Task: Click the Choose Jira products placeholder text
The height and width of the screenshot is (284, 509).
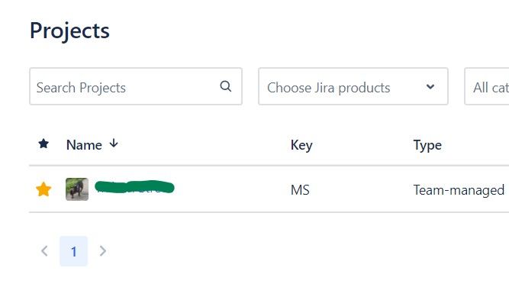Action: click(328, 88)
